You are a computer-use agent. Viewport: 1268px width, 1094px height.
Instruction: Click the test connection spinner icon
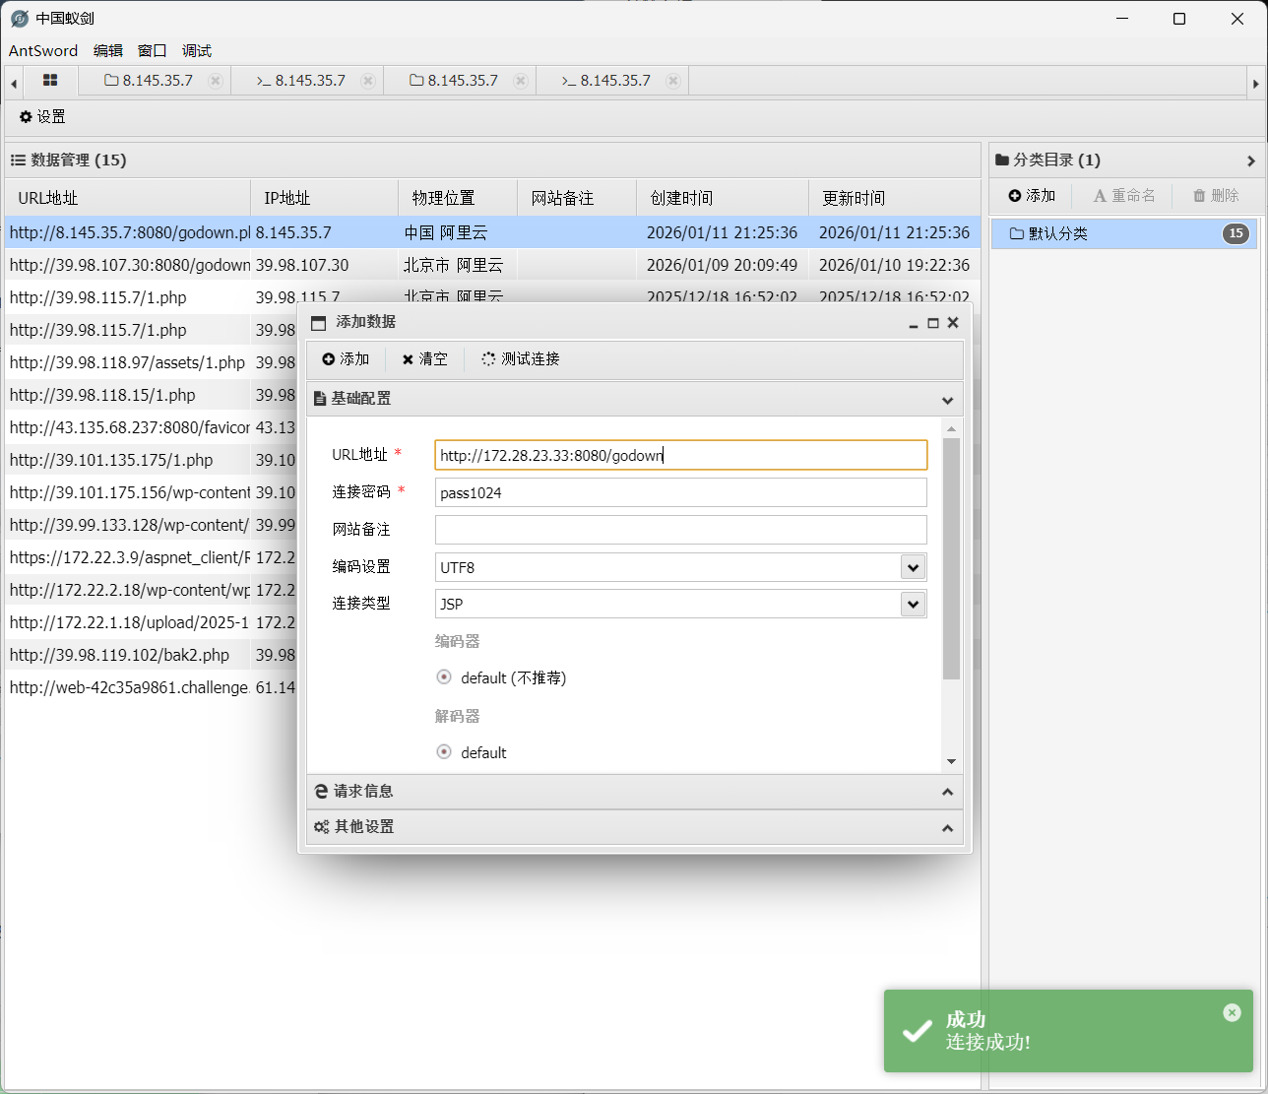(488, 359)
